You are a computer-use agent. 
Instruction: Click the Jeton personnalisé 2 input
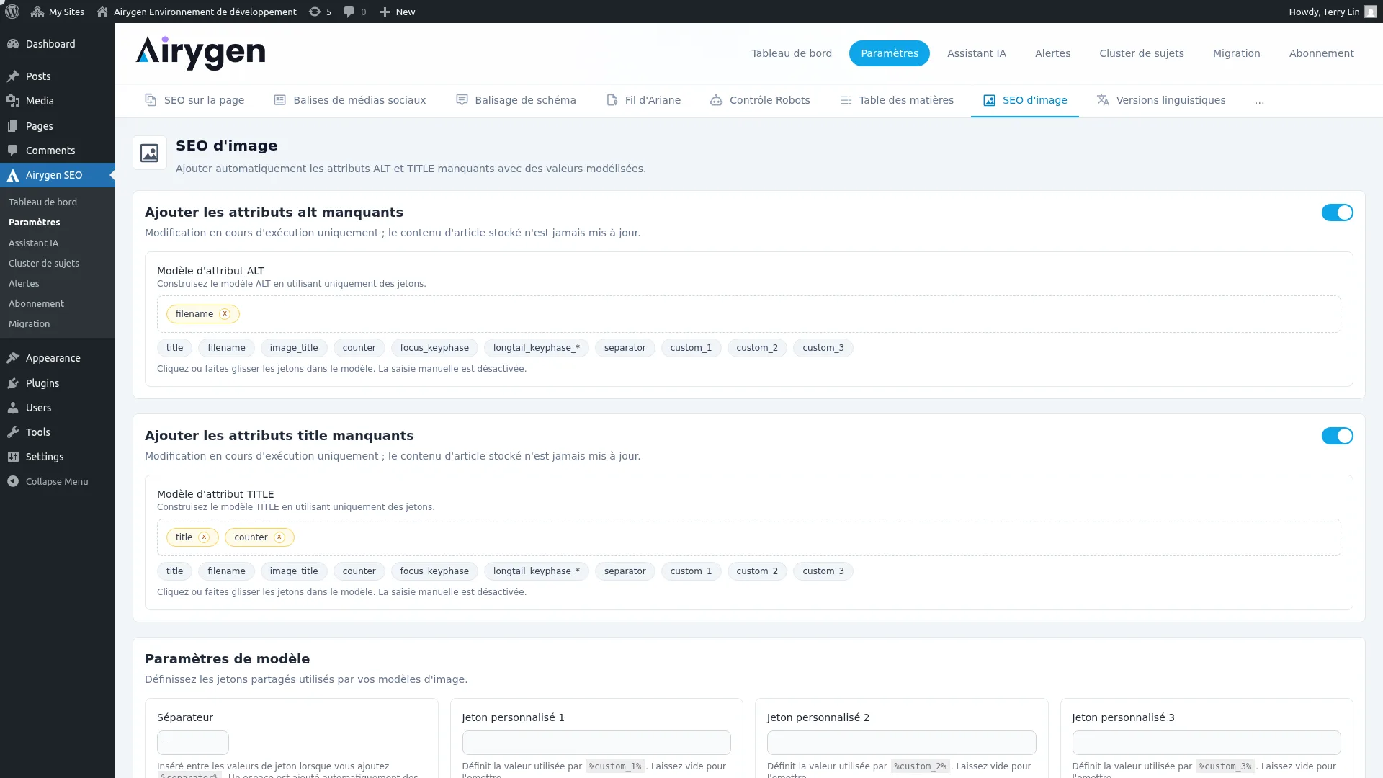click(x=901, y=743)
